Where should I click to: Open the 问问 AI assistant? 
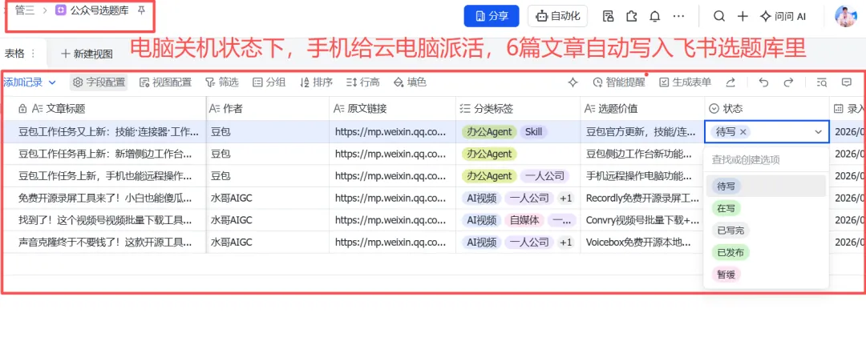coord(783,16)
